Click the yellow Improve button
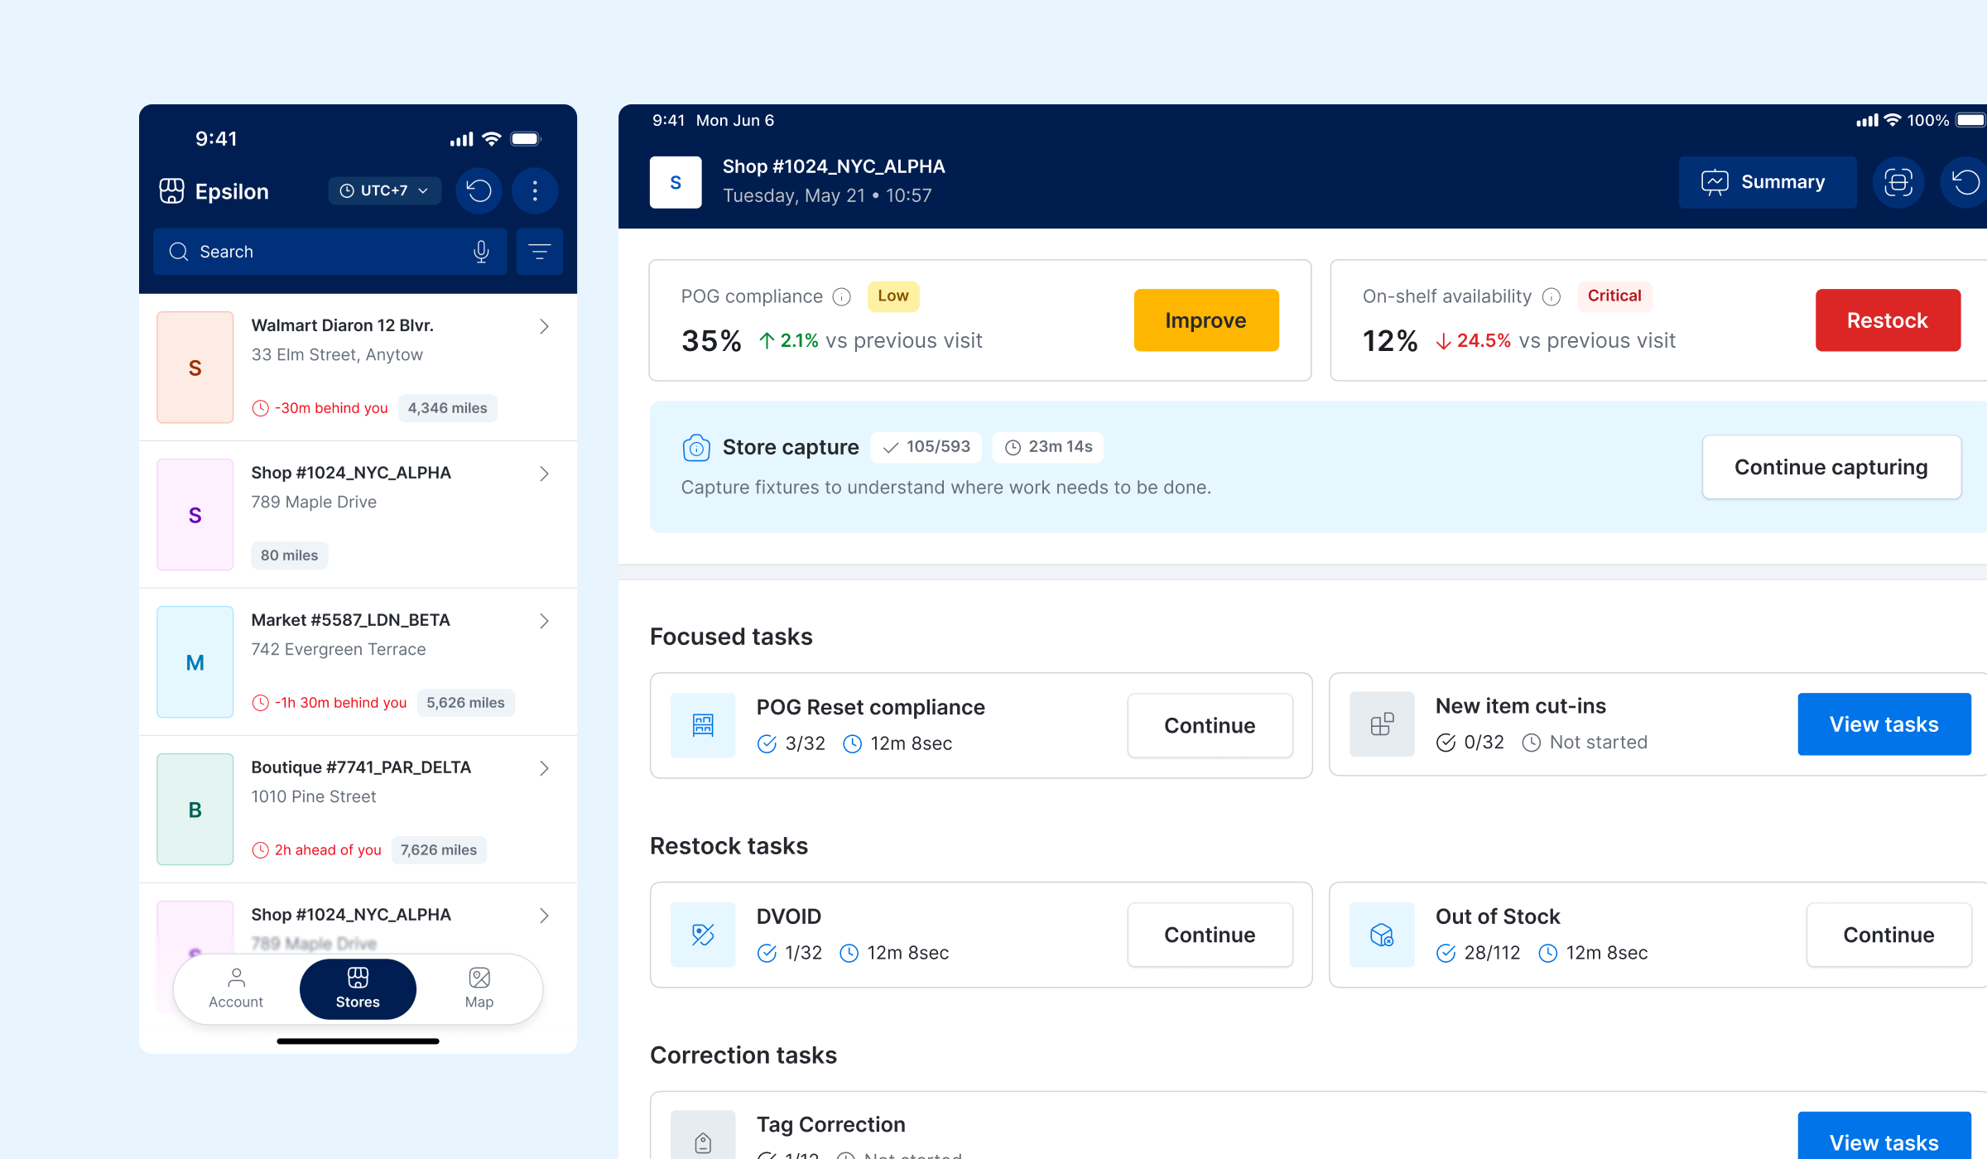This screenshot has width=1987, height=1159. click(x=1205, y=320)
